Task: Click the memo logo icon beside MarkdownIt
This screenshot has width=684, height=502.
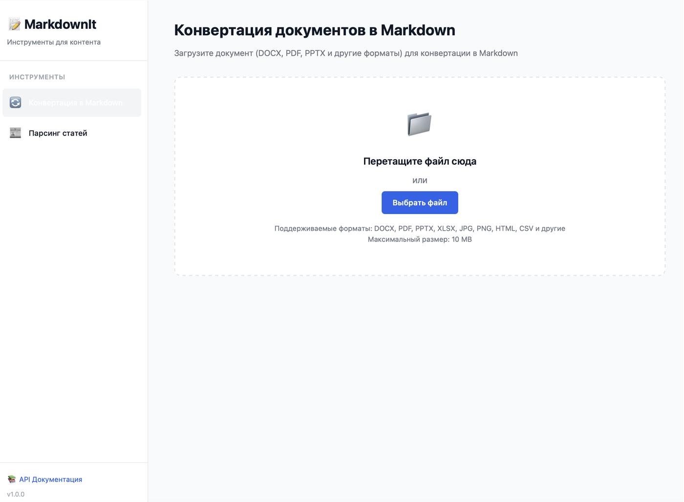Action: point(15,24)
